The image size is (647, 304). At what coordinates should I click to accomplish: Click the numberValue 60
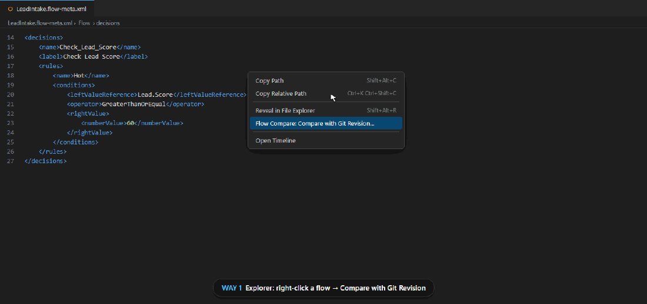pos(131,123)
